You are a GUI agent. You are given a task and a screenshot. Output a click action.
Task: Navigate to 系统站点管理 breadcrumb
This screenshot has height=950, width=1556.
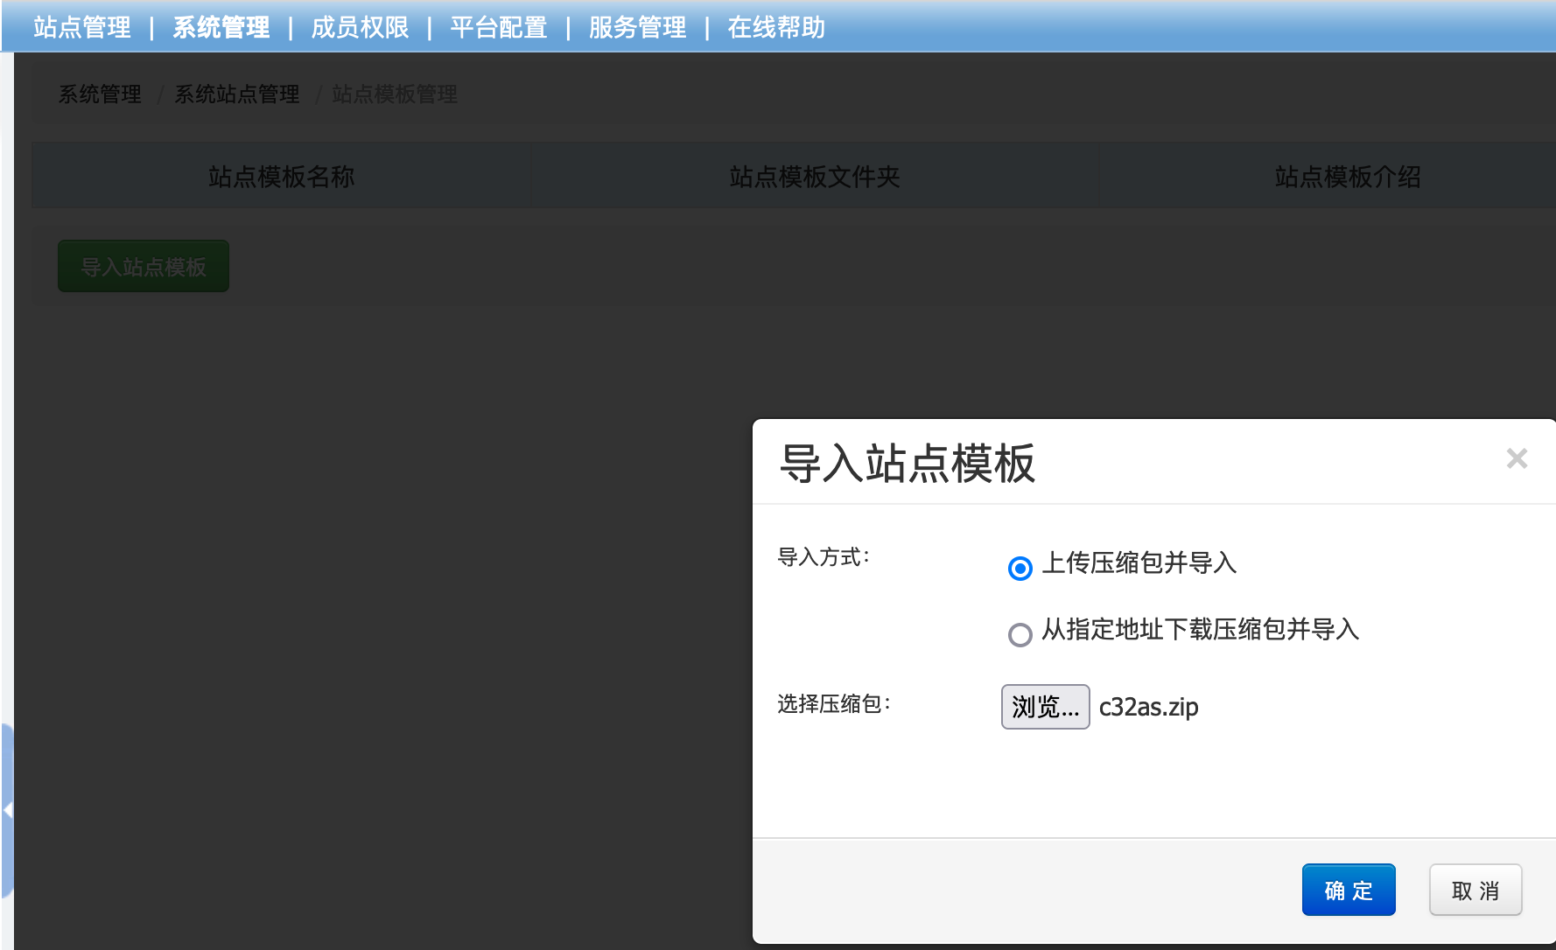(237, 94)
